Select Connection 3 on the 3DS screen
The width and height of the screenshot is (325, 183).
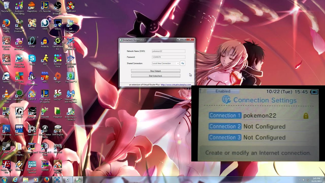pos(247,137)
